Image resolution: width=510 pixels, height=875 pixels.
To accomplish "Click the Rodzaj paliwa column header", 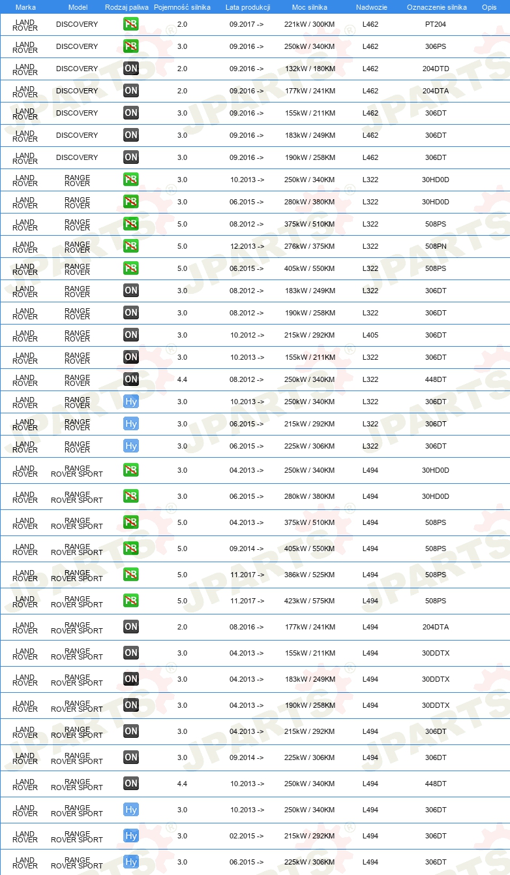I will [127, 7].
